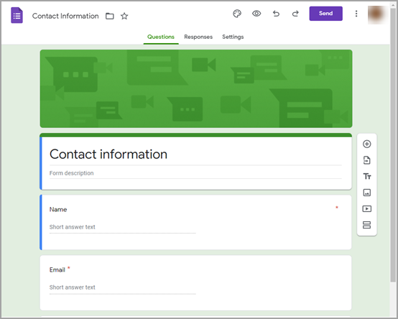Open the customize theme palette
Image resolution: width=398 pixels, height=319 pixels.
pyautogui.click(x=237, y=14)
